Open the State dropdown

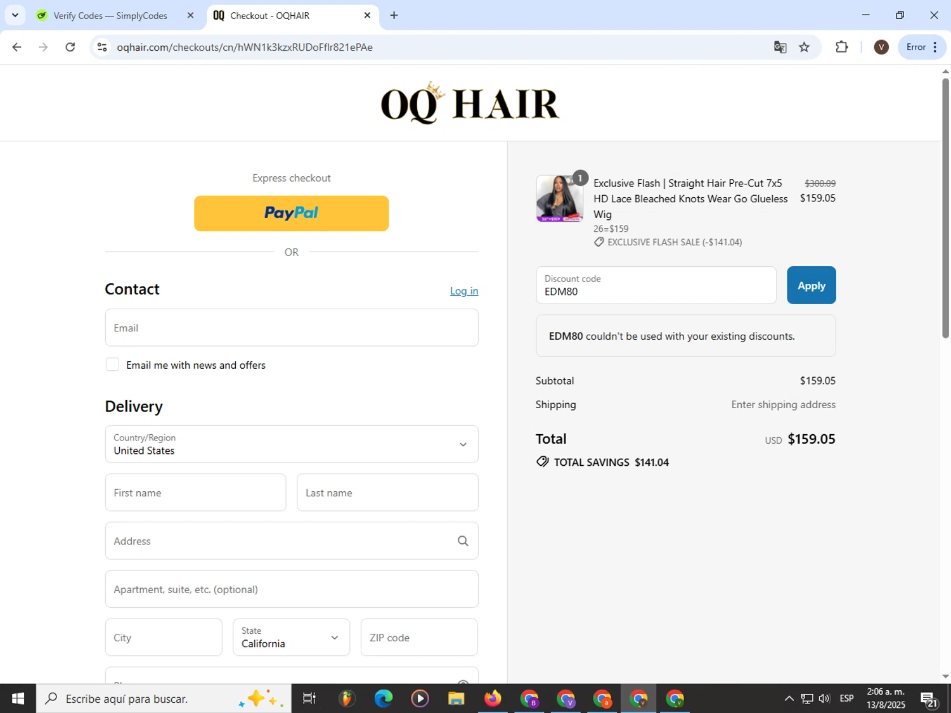pyautogui.click(x=291, y=638)
